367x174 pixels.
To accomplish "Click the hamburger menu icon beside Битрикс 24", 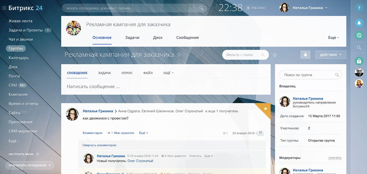I will tap(4, 8).
